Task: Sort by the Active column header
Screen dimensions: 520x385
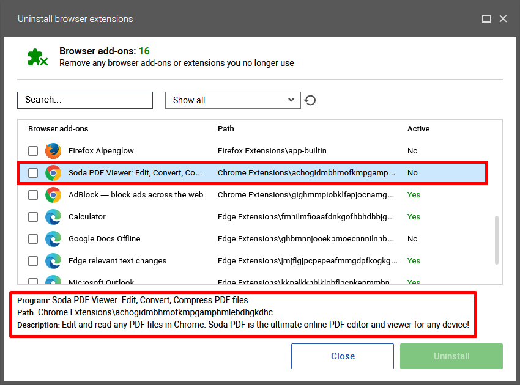Action: point(418,128)
